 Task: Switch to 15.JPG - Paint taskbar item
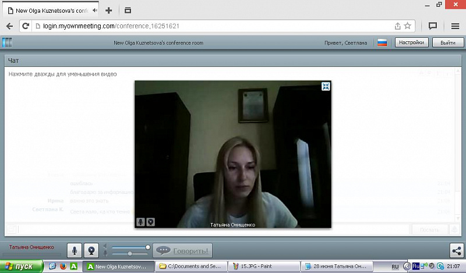[262, 266]
